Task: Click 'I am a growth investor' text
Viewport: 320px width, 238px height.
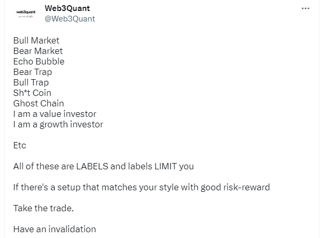Action: point(58,124)
